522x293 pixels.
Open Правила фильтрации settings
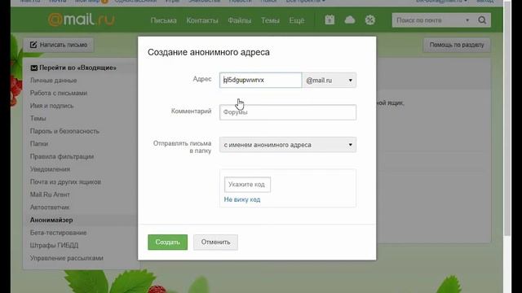coord(62,156)
